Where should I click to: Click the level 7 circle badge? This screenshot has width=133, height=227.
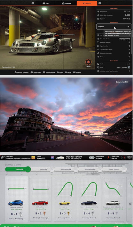123,158
